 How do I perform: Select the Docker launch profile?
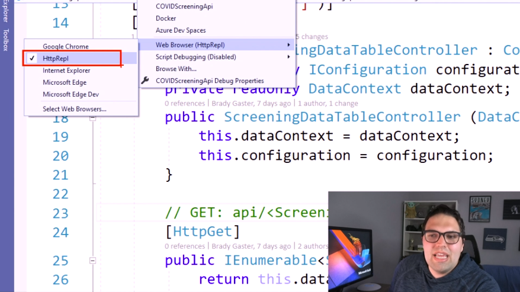coord(166,18)
